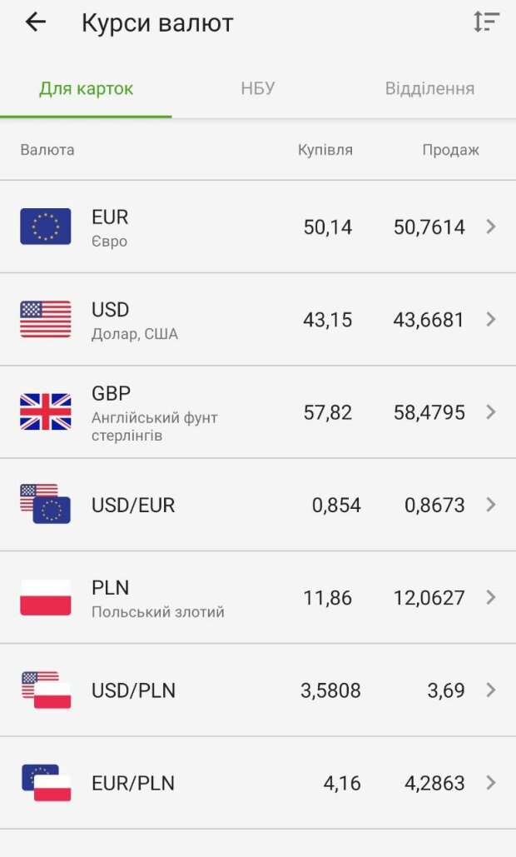This screenshot has height=857, width=516.
Task: Open the sort order icon
Action: [x=486, y=22]
